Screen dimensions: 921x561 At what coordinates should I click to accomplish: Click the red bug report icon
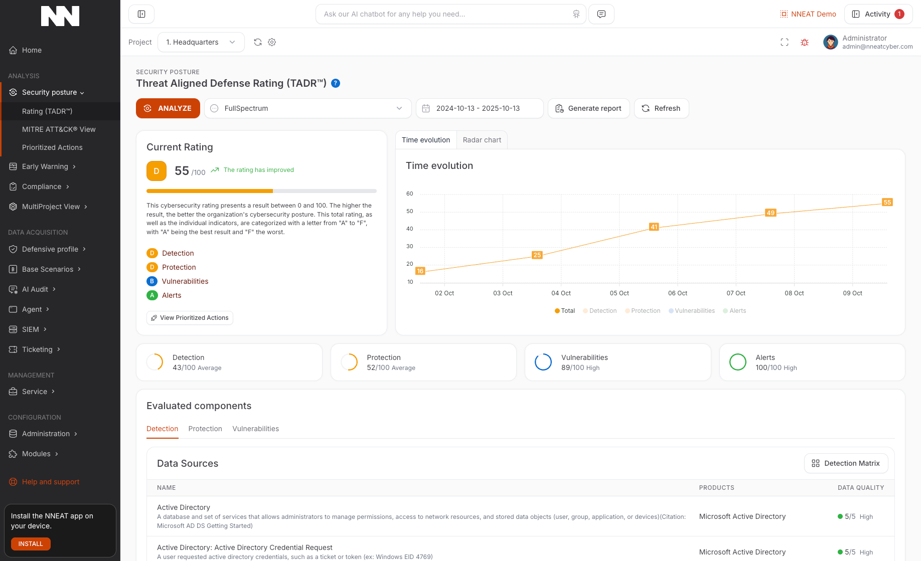pyautogui.click(x=805, y=42)
